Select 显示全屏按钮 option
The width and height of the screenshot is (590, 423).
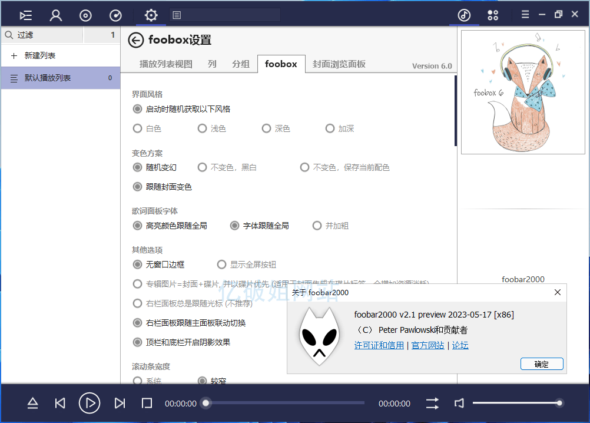click(221, 264)
